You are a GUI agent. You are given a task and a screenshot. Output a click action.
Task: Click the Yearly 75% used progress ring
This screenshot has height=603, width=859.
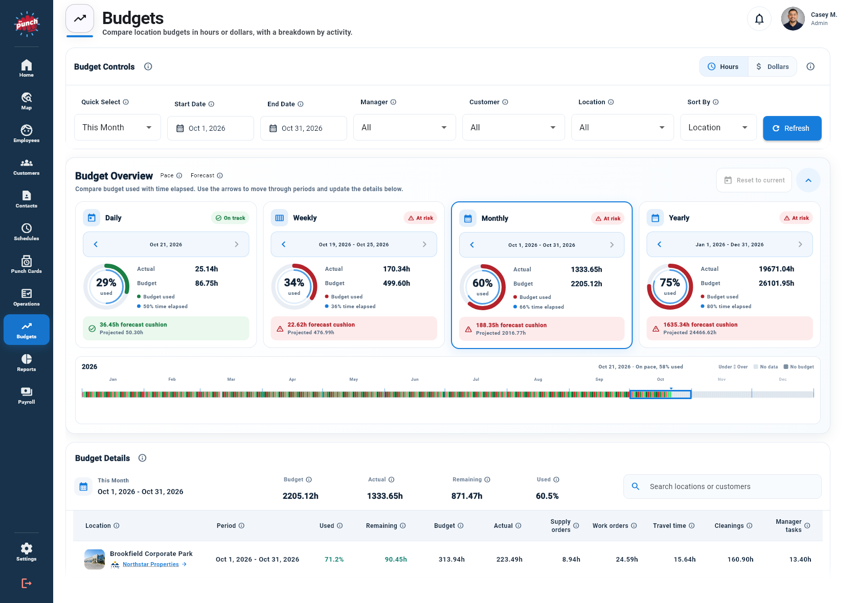[670, 286]
